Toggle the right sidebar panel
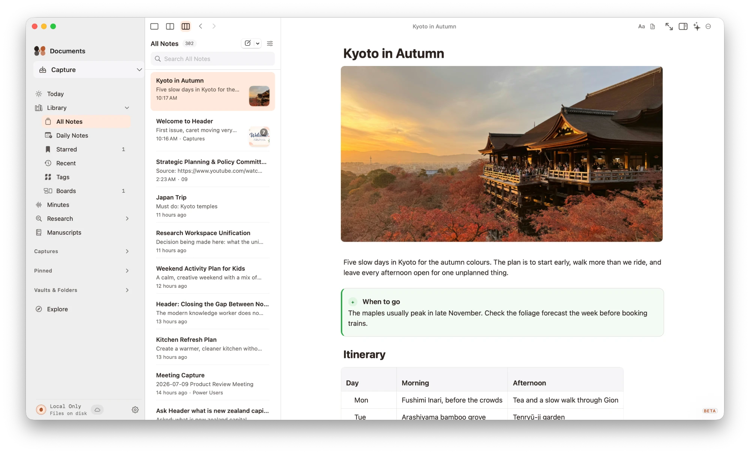 tap(683, 27)
